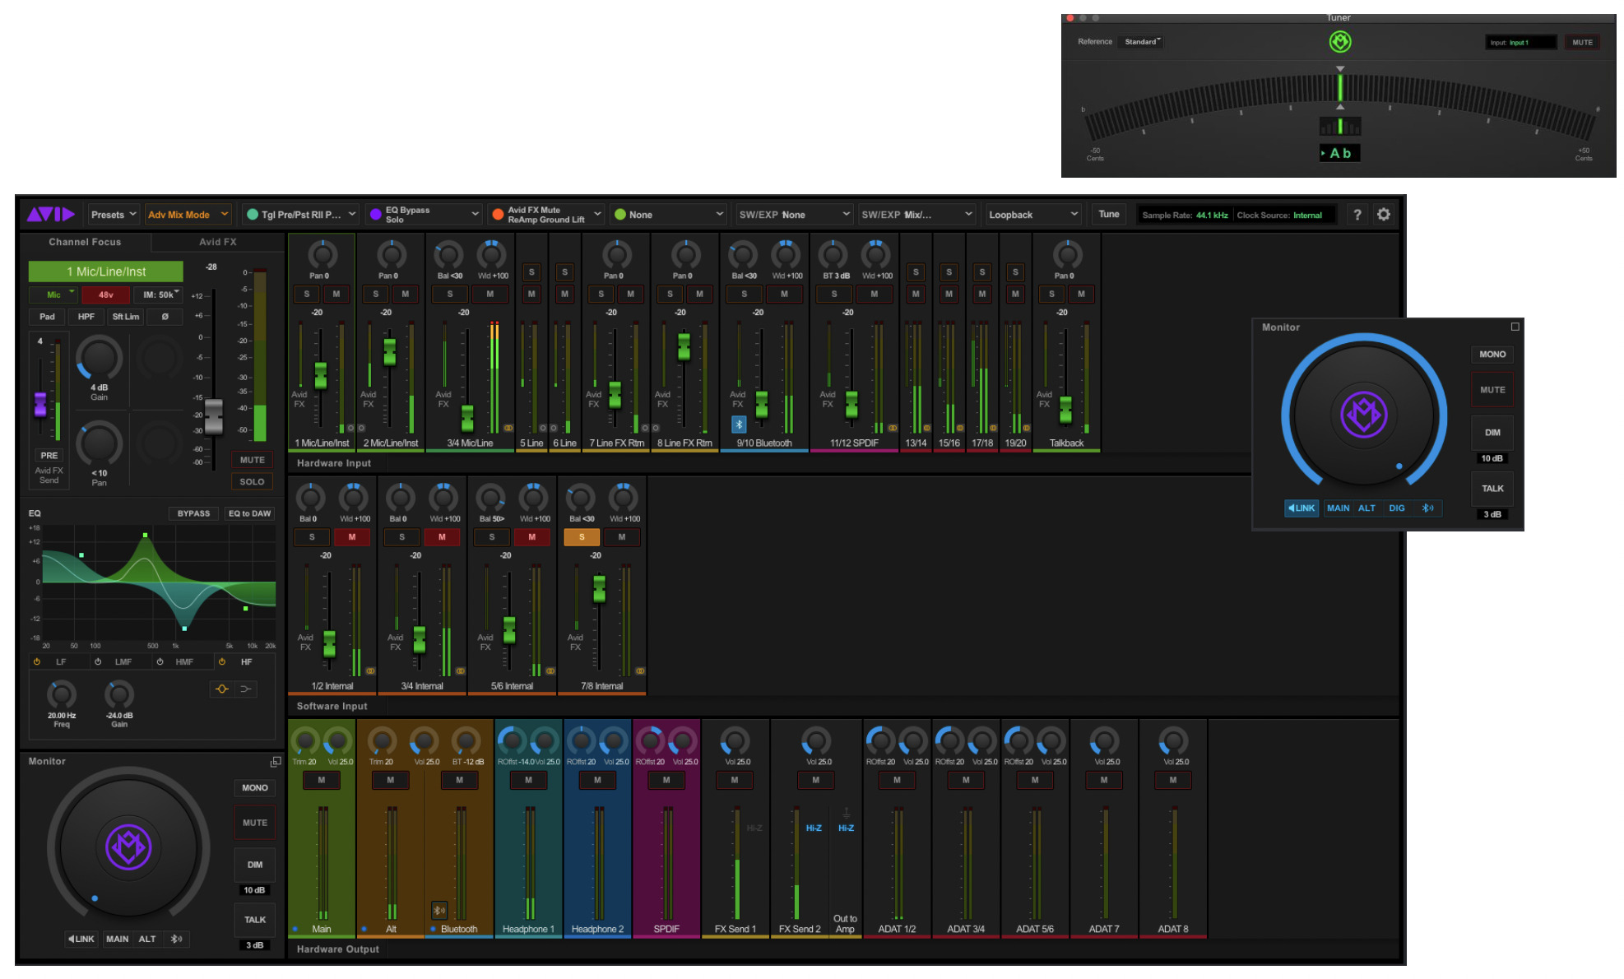Switch to the Avid FX tab

click(x=217, y=242)
